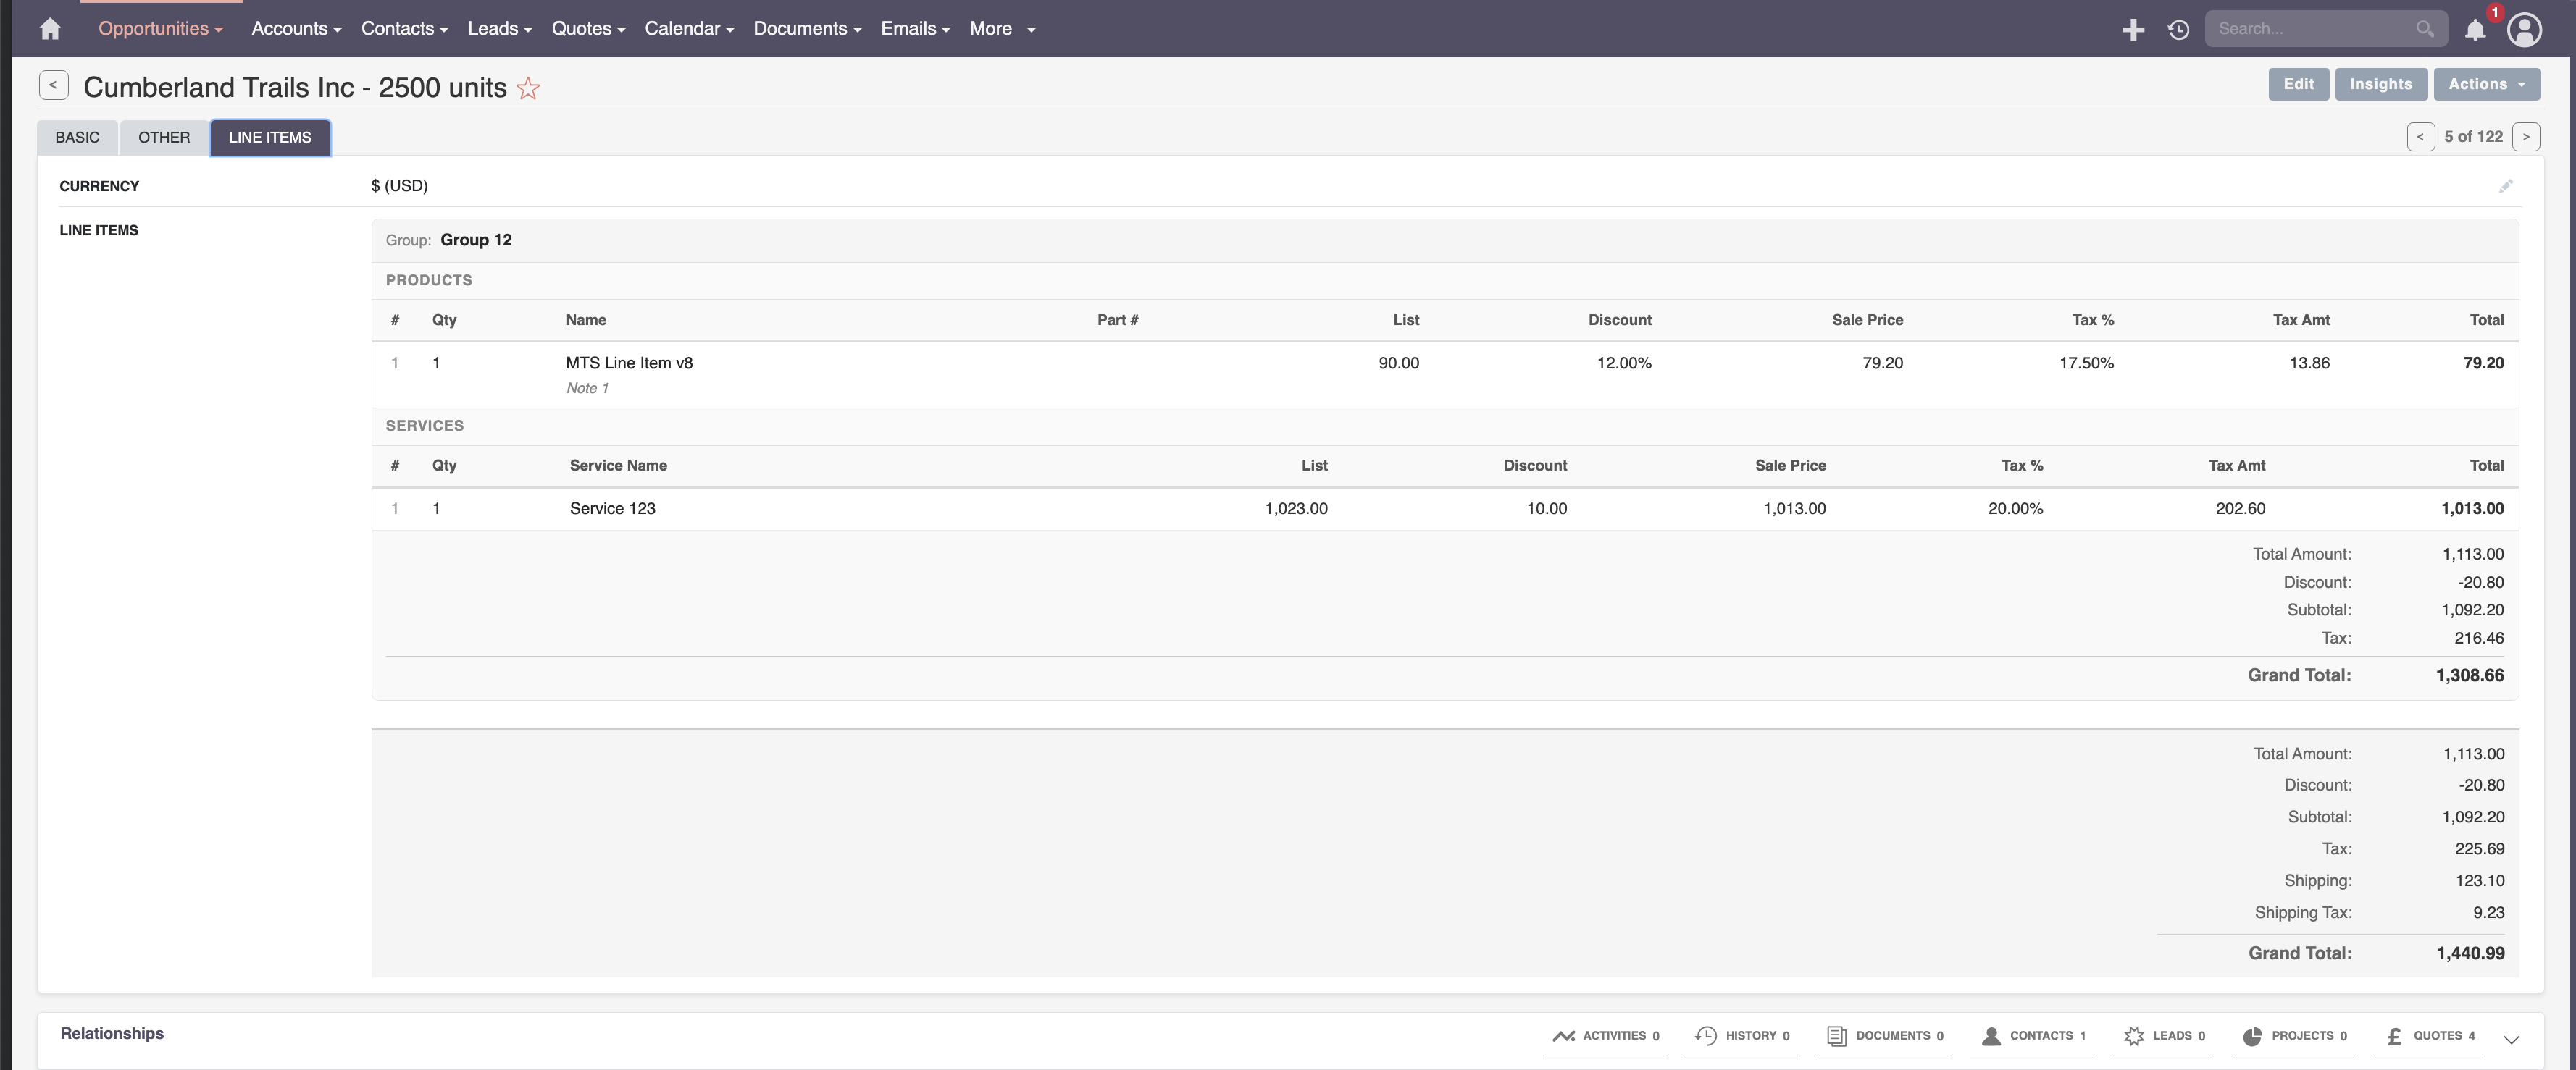Expand the Actions dropdown button

pyautogui.click(x=2486, y=84)
